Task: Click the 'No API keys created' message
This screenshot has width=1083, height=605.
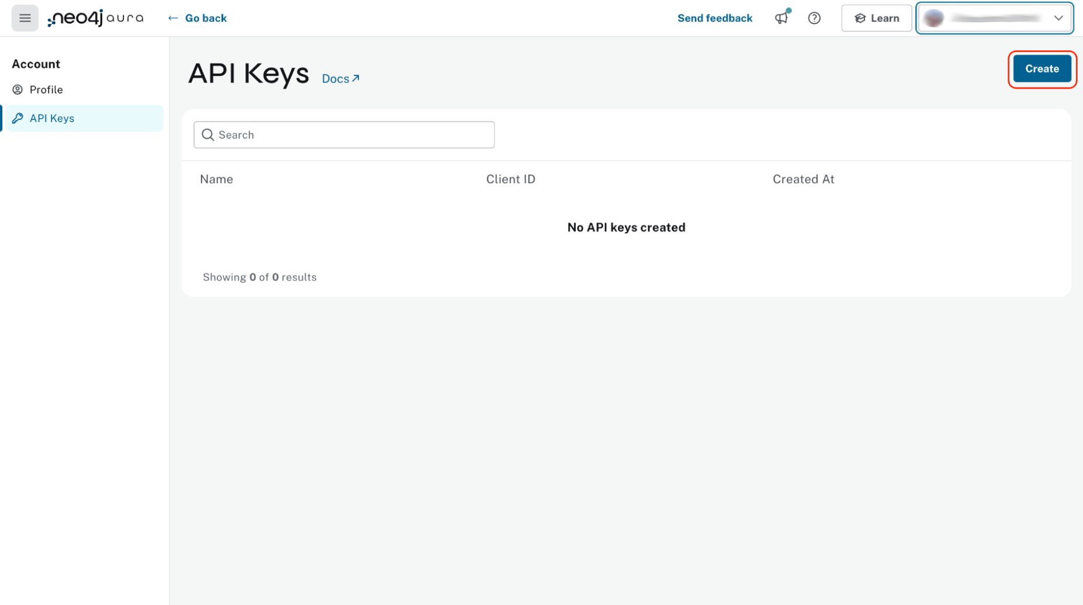Action: tap(626, 227)
